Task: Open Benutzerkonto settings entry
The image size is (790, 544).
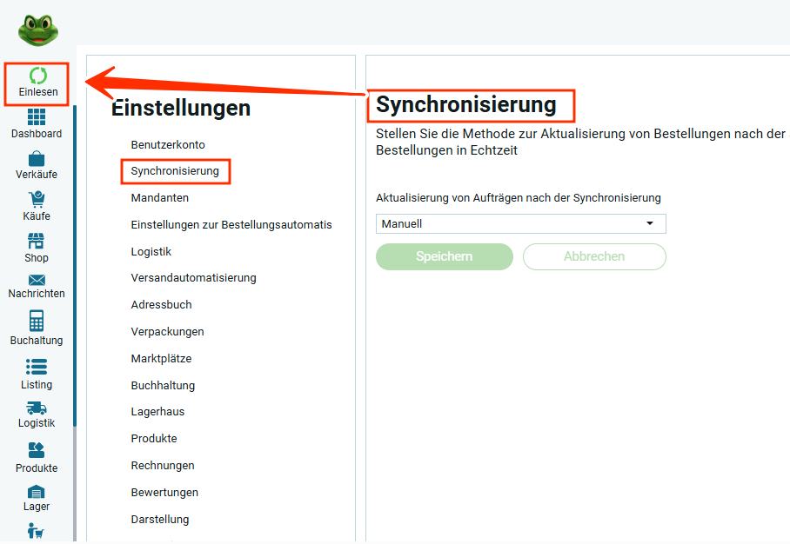Action: [x=168, y=144]
